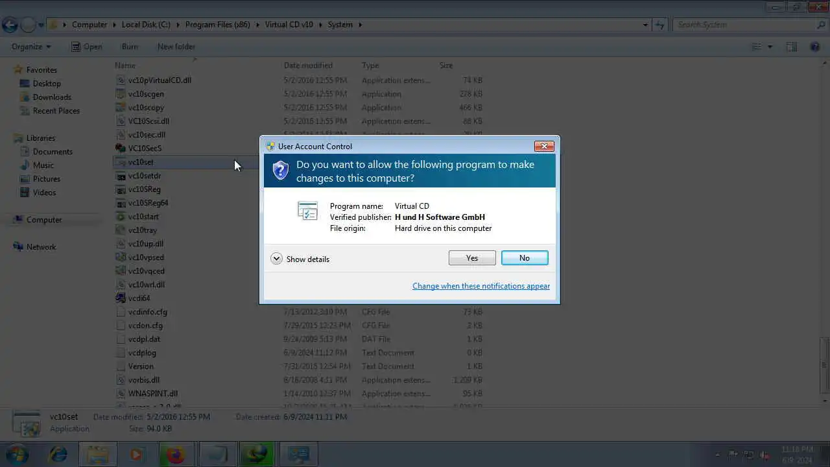Click the Back navigation arrow in Explorer
Viewport: 830px width, 467px height.
click(x=10, y=25)
